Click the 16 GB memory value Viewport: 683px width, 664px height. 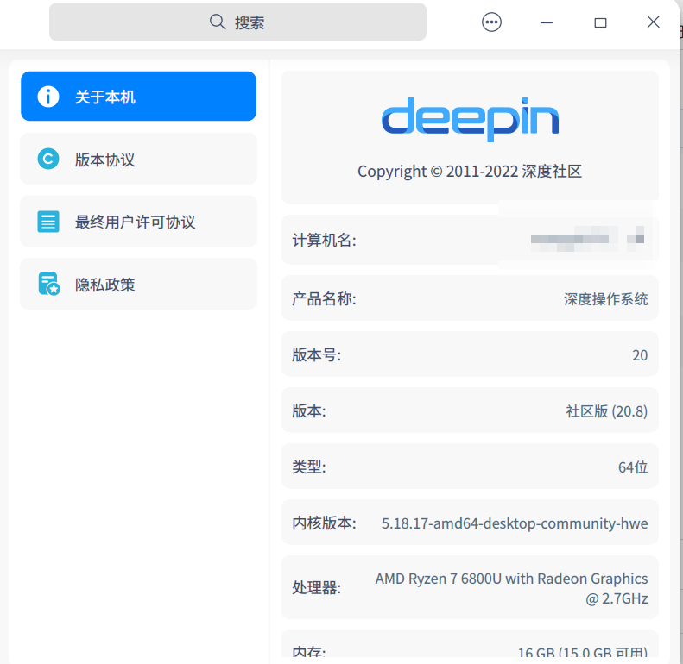click(582, 652)
